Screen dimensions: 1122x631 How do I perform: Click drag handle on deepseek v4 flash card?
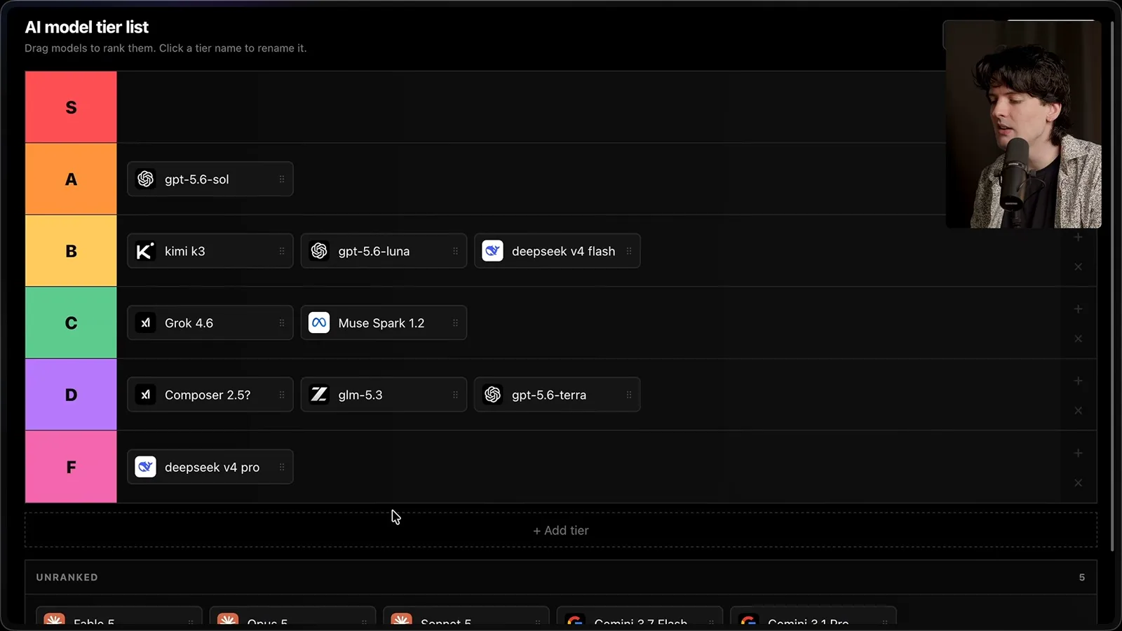[629, 251]
